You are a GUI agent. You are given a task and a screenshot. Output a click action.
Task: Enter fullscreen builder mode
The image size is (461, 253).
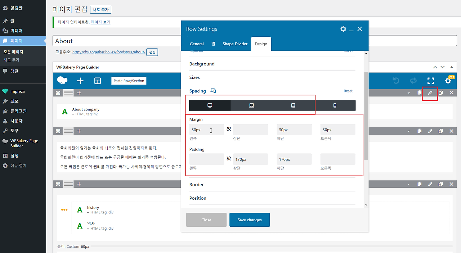(431, 81)
